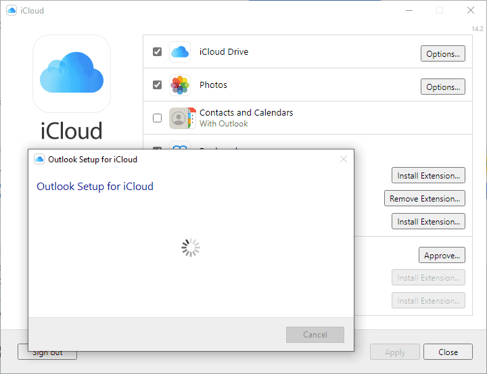Image resolution: width=487 pixels, height=374 pixels.
Task: Click Install Extension above Remove Extension
Action: pyautogui.click(x=428, y=176)
